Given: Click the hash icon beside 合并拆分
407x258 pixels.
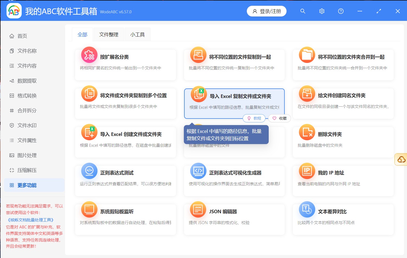Looking at the screenshot, I should click(x=12, y=111).
